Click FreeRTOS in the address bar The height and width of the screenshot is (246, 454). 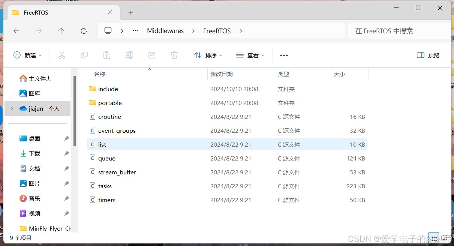point(217,31)
